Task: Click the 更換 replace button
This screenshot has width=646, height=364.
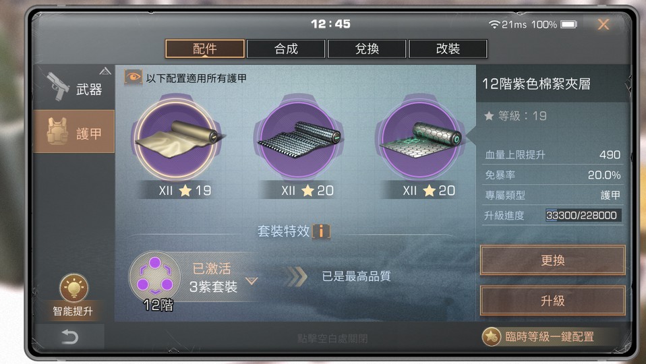Action: 552,260
